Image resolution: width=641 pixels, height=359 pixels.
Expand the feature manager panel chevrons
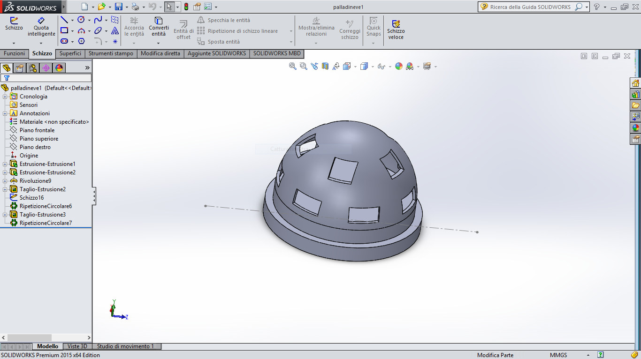(x=87, y=68)
